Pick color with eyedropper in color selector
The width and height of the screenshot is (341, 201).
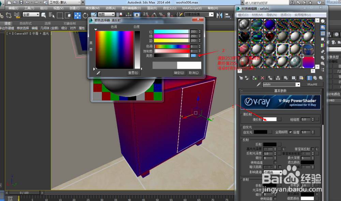coord(99,73)
